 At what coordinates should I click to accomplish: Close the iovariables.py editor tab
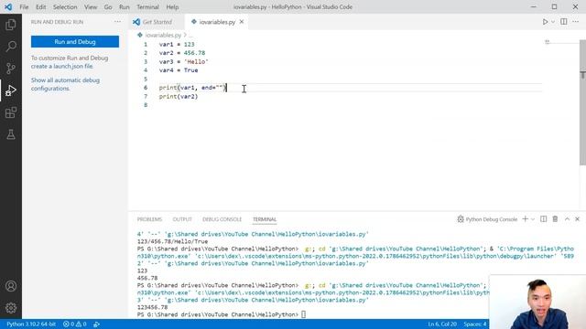pos(242,22)
